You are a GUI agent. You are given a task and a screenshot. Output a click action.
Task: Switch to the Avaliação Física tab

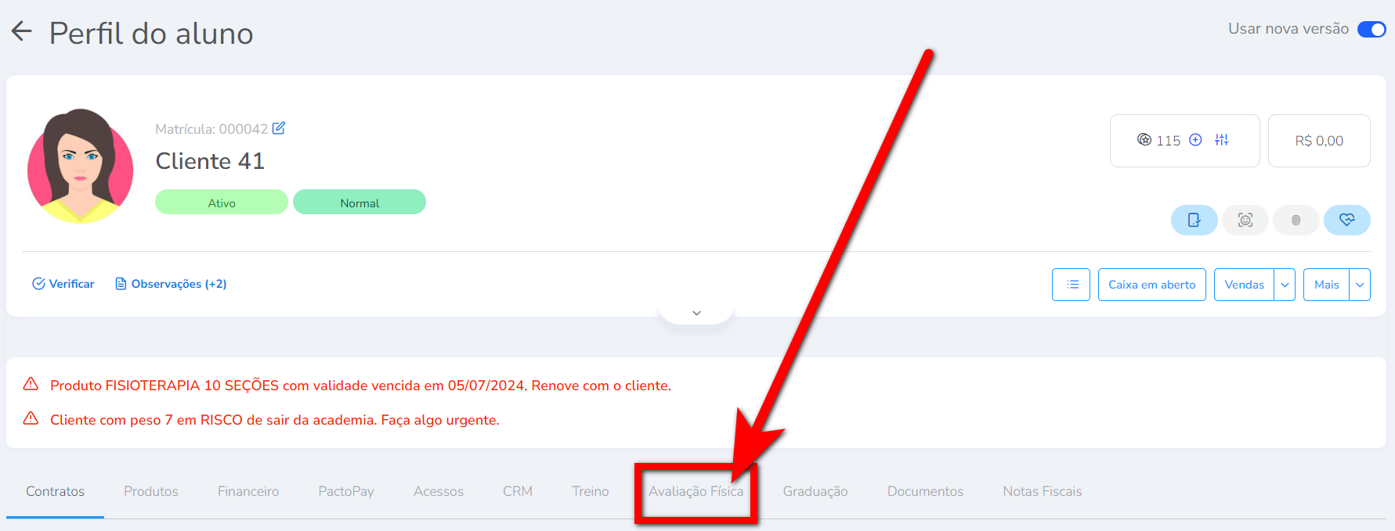tap(696, 491)
